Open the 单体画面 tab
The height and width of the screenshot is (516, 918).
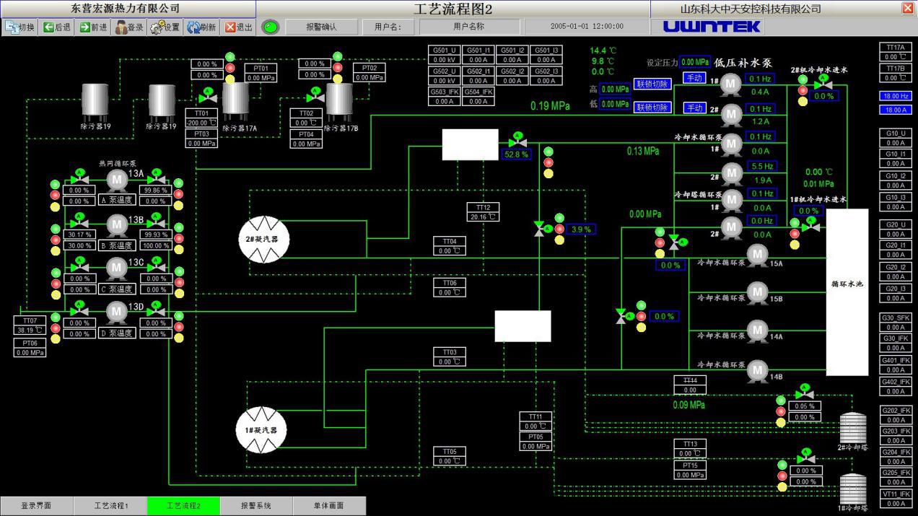click(x=329, y=506)
